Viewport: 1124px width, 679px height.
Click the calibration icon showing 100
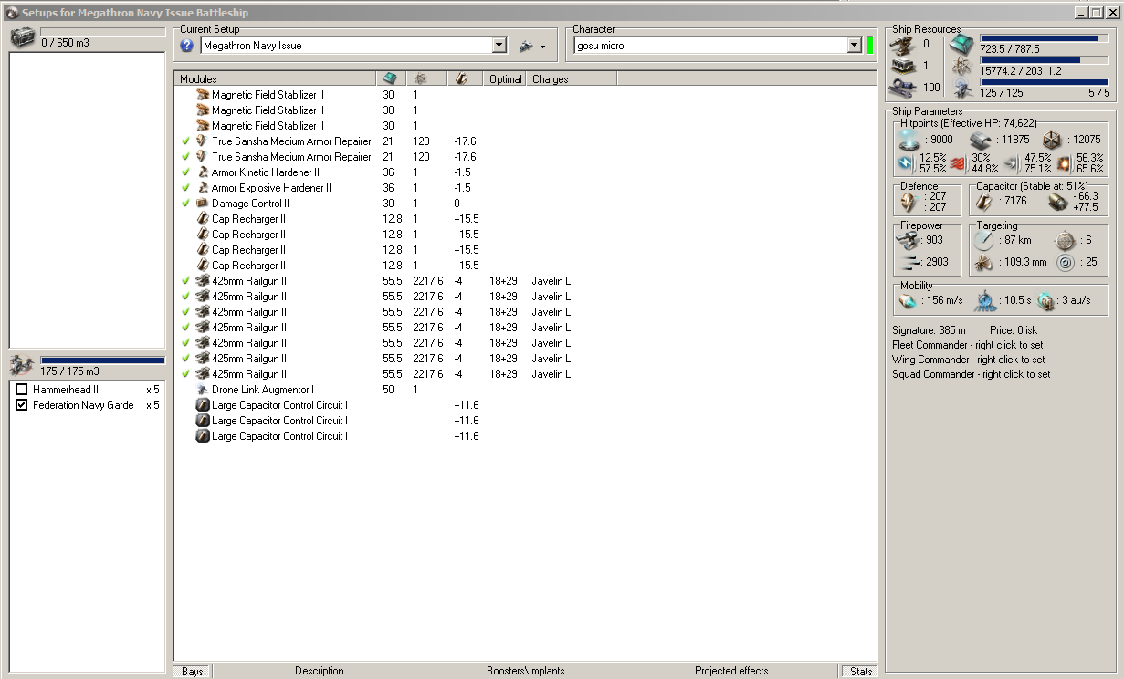click(904, 88)
